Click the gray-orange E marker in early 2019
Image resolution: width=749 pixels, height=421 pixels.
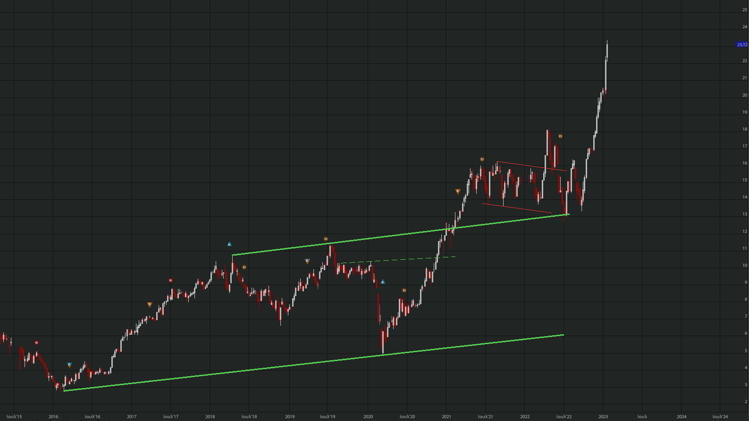[x=307, y=261]
